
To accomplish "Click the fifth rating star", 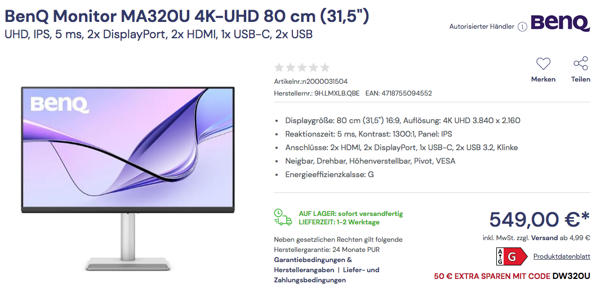I will coord(324,67).
